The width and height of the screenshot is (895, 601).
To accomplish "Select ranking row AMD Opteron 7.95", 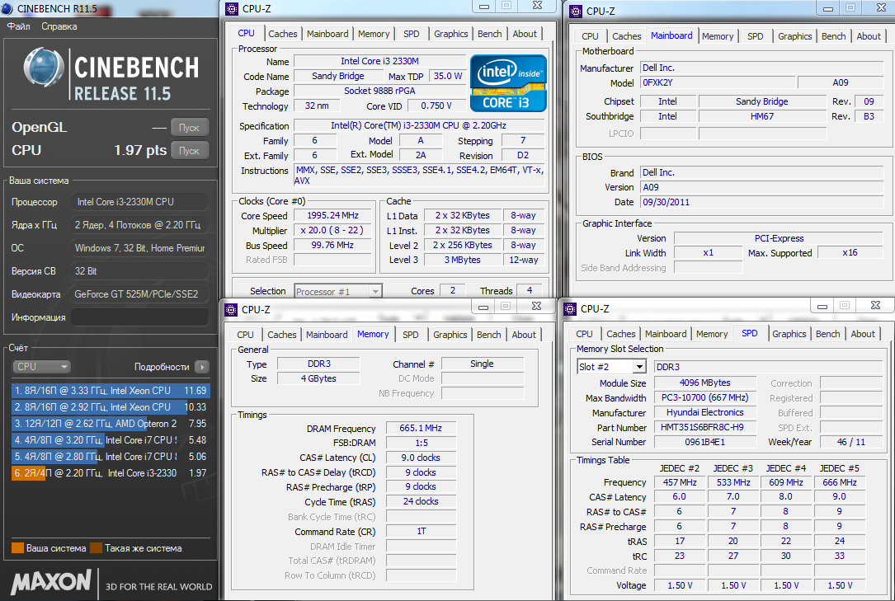I will click(111, 424).
